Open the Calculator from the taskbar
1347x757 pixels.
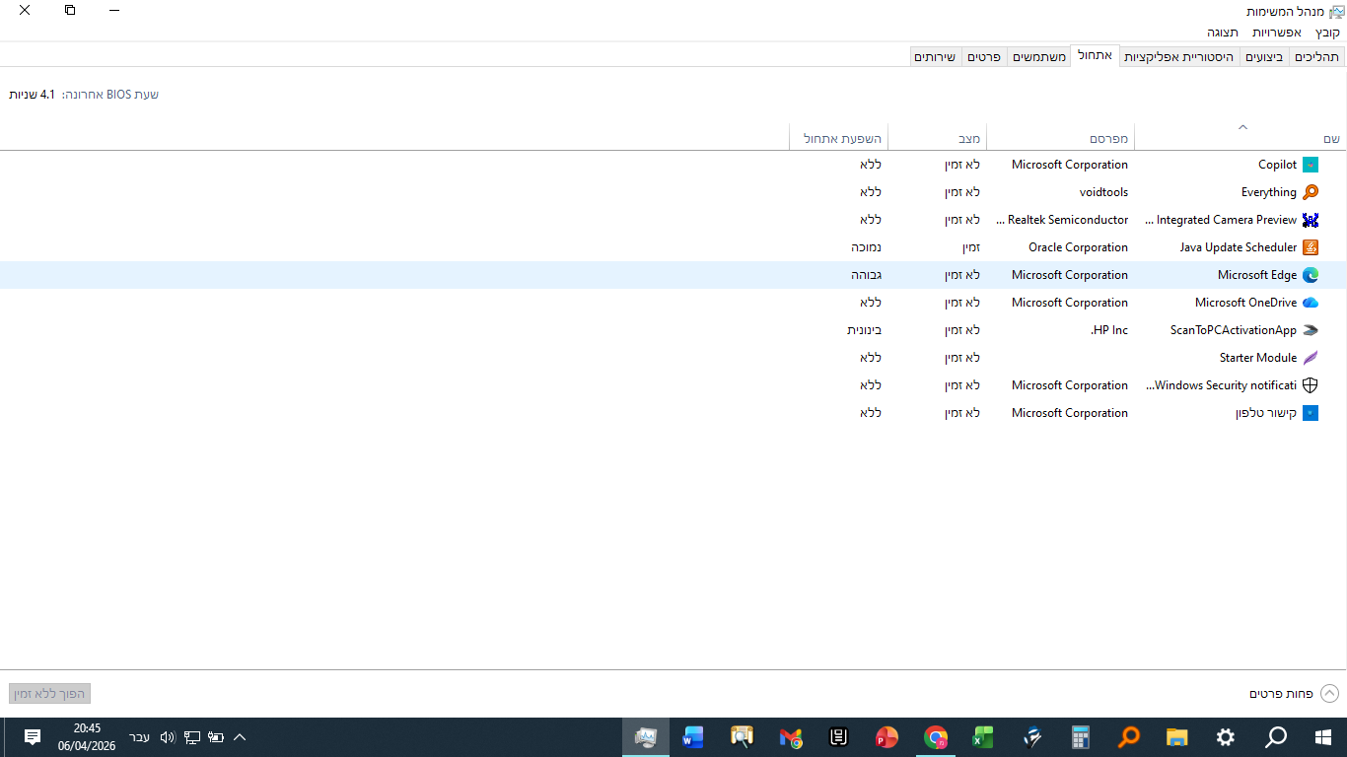pyautogui.click(x=1081, y=737)
